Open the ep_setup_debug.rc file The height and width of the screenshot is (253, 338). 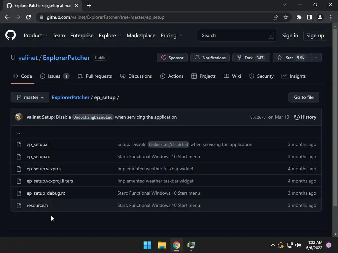click(46, 193)
